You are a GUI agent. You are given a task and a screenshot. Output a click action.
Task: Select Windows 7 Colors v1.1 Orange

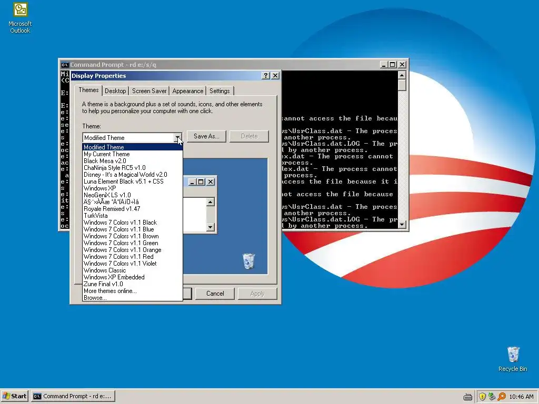click(132, 250)
